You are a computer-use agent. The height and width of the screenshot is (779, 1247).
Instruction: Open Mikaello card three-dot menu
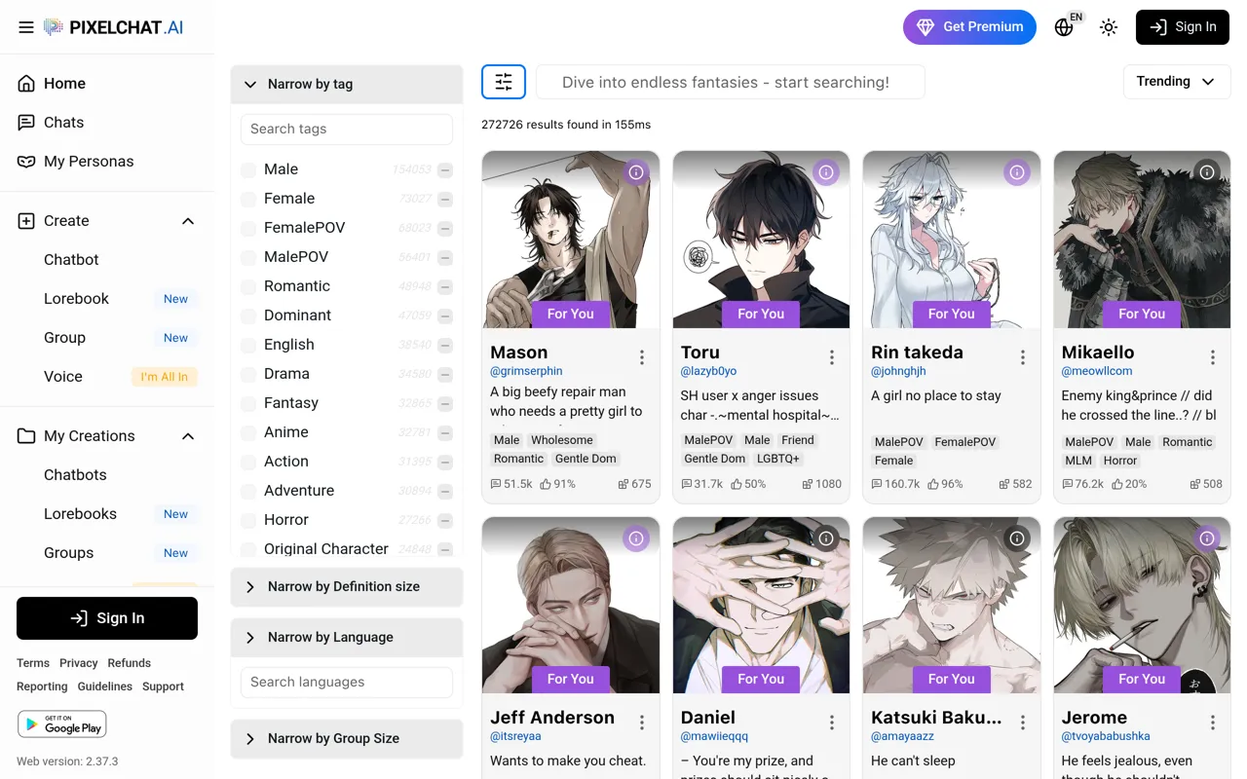pos(1213,357)
